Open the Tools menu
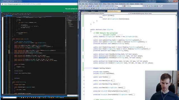This screenshot has height=100, width=179. (116, 4)
